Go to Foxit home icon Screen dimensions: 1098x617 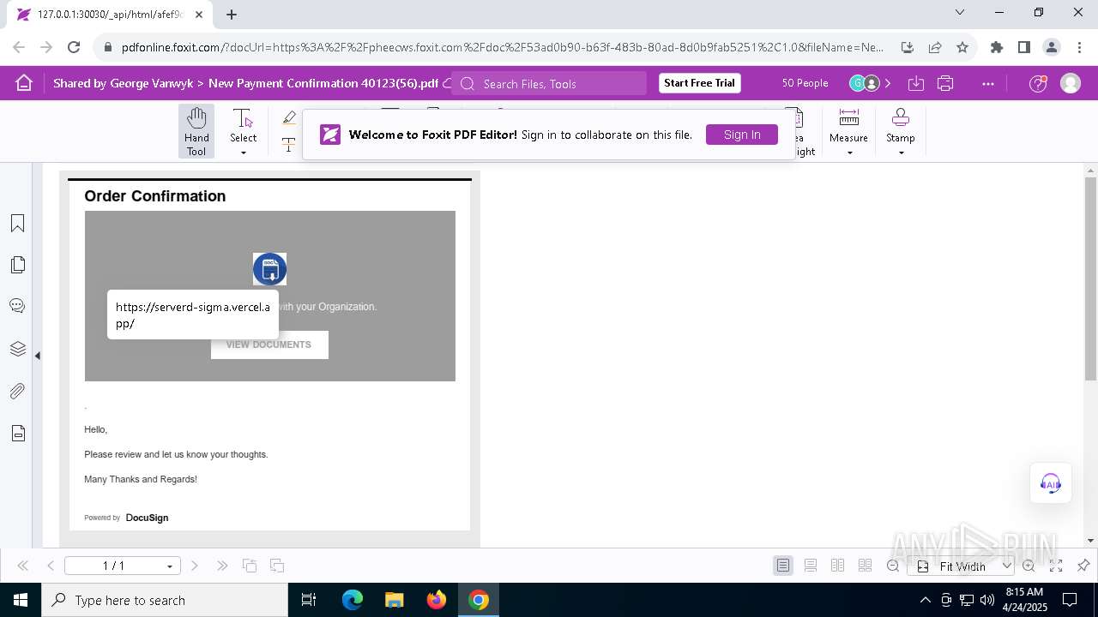click(24, 83)
